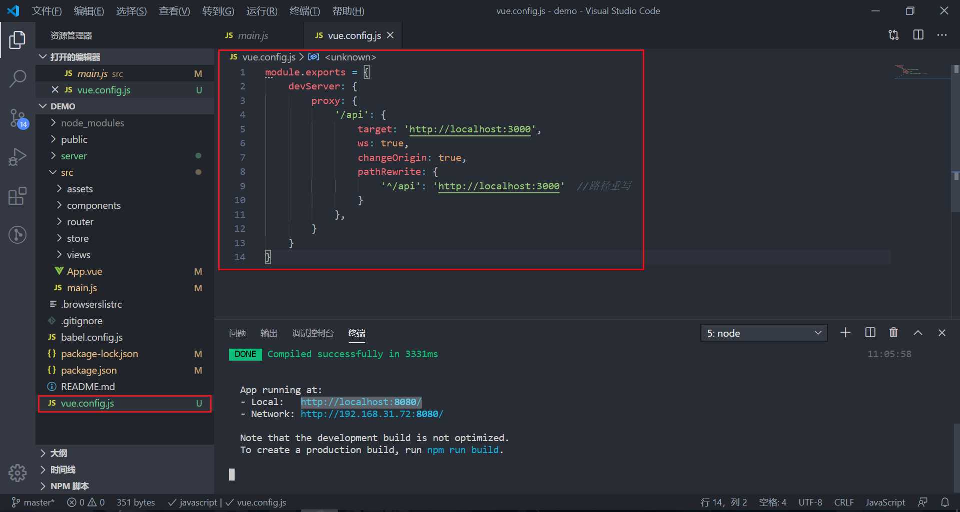Split the editor to the right
The width and height of the screenshot is (960, 512).
pyautogui.click(x=918, y=35)
